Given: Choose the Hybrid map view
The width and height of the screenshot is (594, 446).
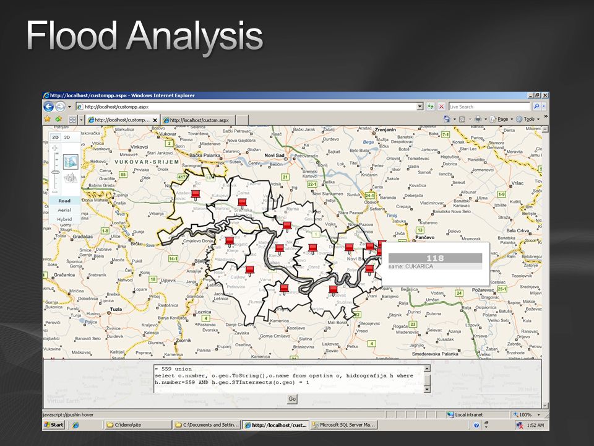Looking at the screenshot, I should pos(64,219).
